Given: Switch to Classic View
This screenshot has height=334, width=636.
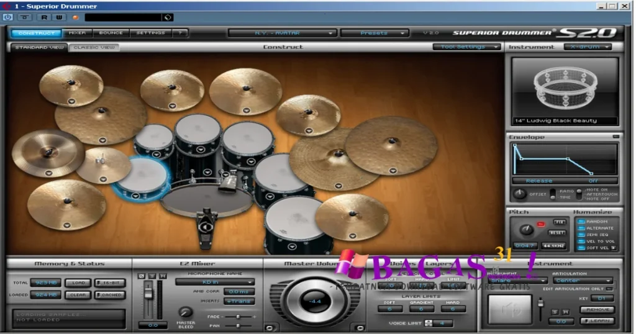Looking at the screenshot, I should pos(94,47).
